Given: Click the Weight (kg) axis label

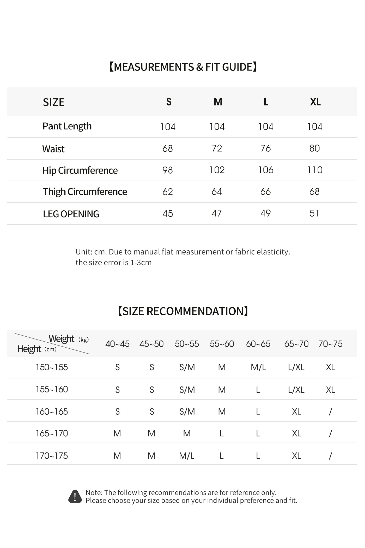Looking at the screenshot, I should (69, 339).
